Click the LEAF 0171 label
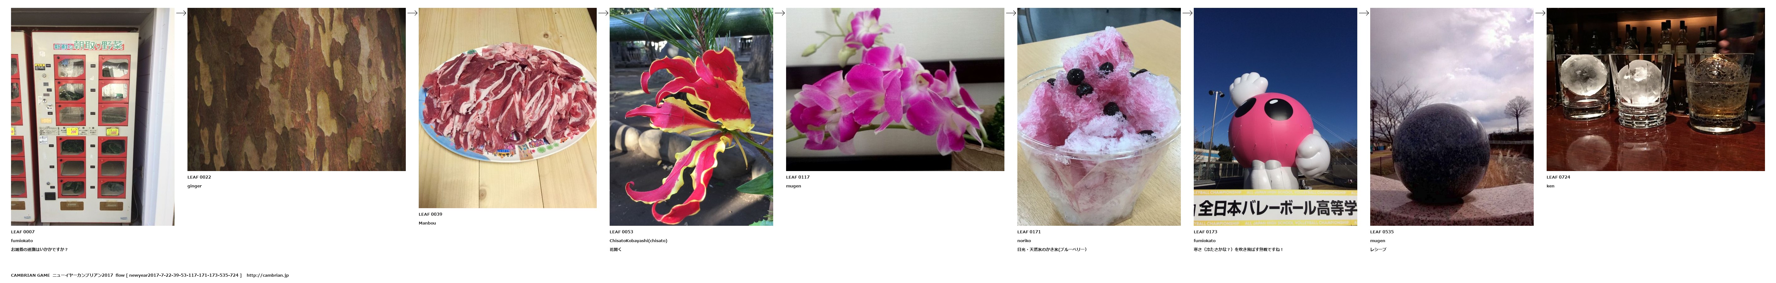 (x=1029, y=232)
